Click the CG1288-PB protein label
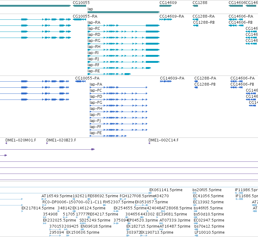 click(205, 84)
